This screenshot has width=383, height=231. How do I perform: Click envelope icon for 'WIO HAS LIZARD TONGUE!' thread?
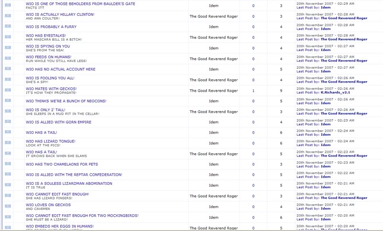[x=8, y=143]
